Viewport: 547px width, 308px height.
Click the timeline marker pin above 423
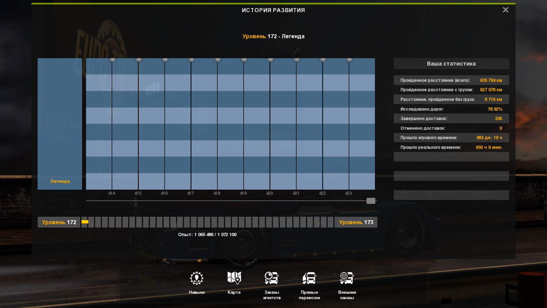[x=349, y=60]
